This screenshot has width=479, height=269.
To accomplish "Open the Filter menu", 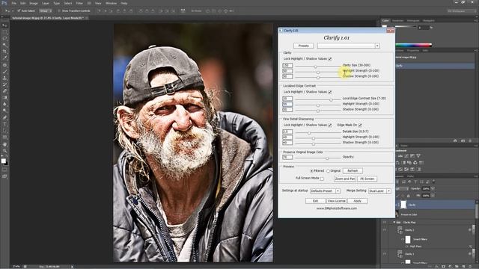I will point(79,3).
